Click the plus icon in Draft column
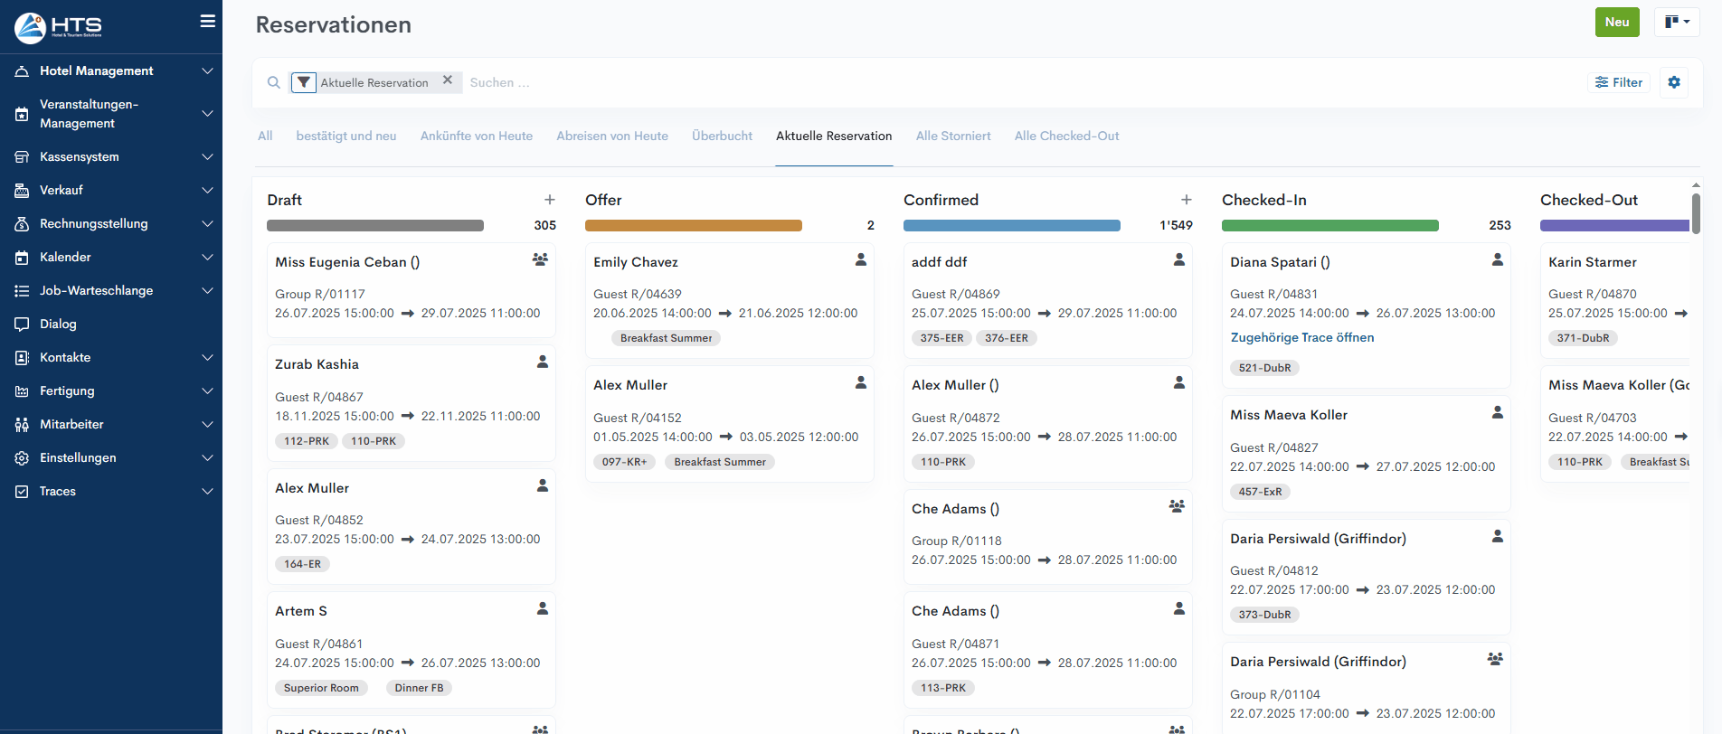 click(x=549, y=200)
